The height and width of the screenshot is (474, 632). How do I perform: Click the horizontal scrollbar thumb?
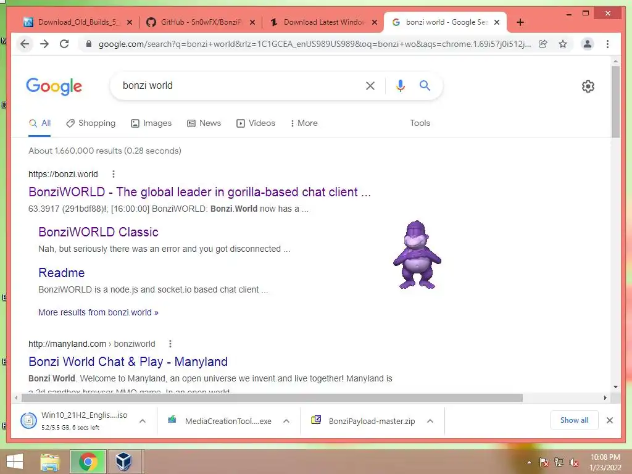(x=272, y=398)
